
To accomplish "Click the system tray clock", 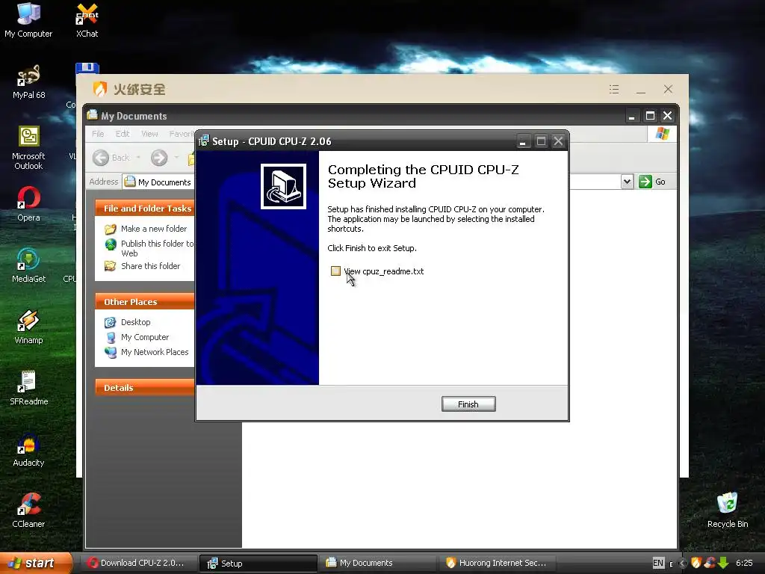I will (745, 563).
